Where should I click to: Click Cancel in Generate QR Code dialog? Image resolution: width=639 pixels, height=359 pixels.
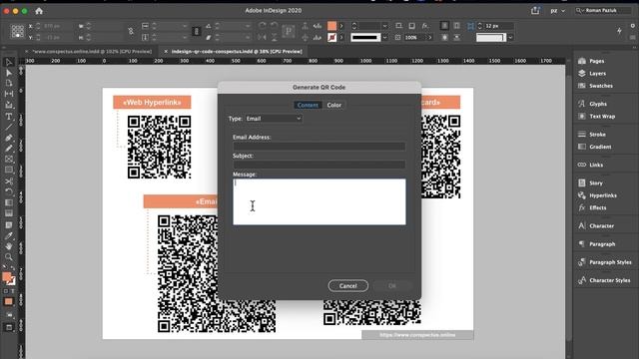coord(348,286)
